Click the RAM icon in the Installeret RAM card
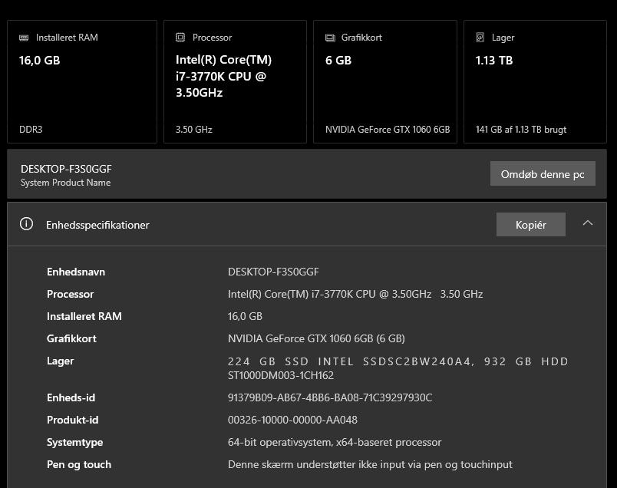617x488 pixels. 24,38
